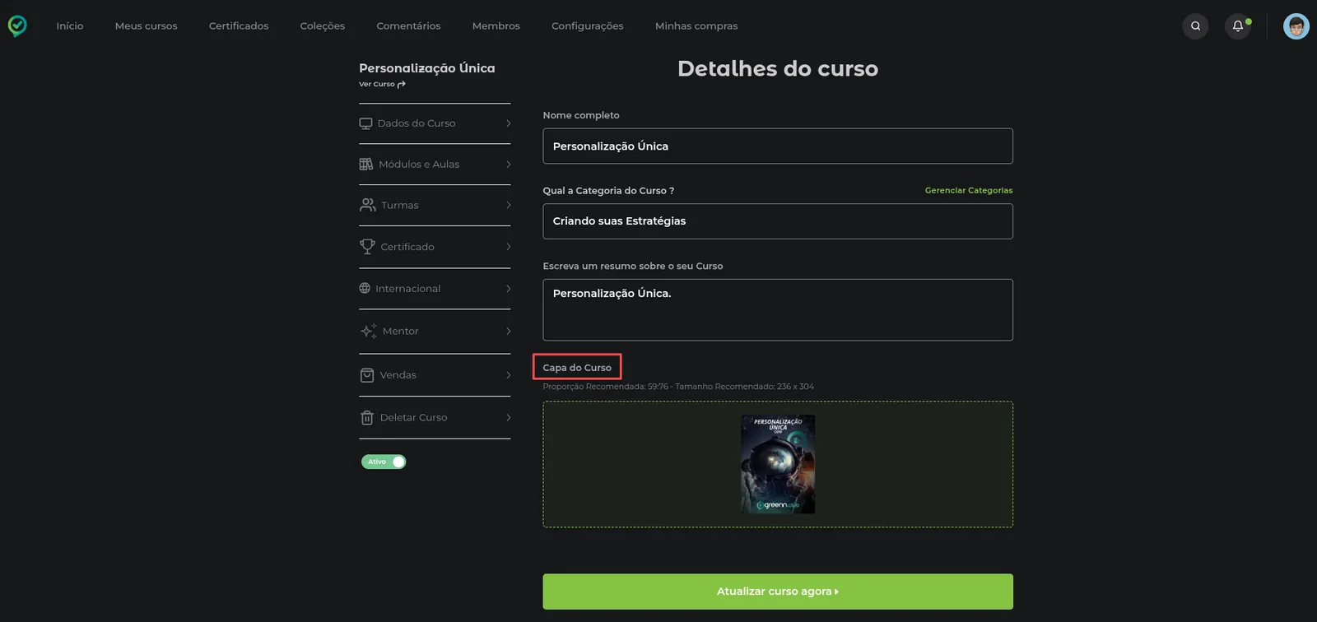This screenshot has height=622, width=1317.
Task: Click the monitor icon beside Dados do Curso
Action: point(365,123)
